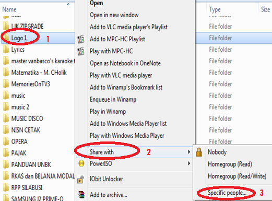This screenshot has width=272, height=201.
Task: Select Add to archive... option
Action: (109, 195)
